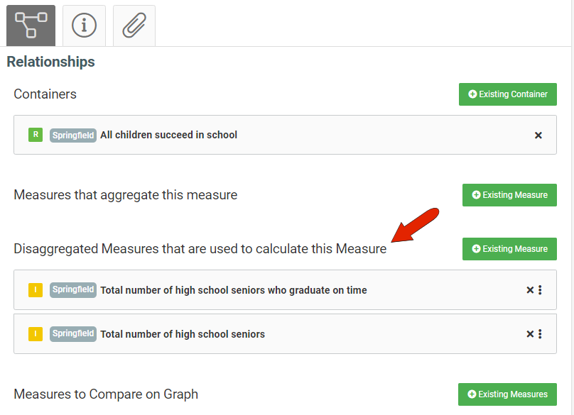Open the attachments paperclip tab
Screen dimensions: 574x415
coord(134,26)
